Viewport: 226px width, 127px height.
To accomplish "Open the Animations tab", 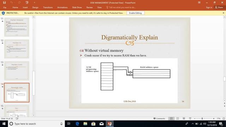I will point(63,7).
